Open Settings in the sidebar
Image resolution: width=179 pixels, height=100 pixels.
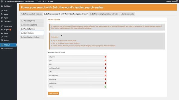[x=6, y=40]
